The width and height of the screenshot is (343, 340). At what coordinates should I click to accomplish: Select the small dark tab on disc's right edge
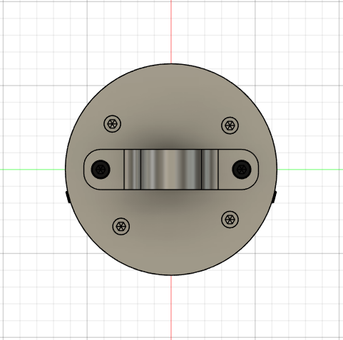click(275, 197)
